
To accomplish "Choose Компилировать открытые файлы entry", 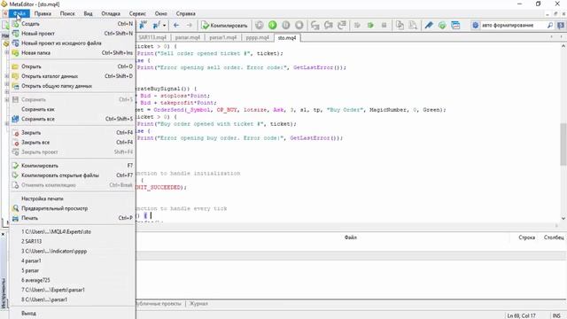I will [73, 175].
